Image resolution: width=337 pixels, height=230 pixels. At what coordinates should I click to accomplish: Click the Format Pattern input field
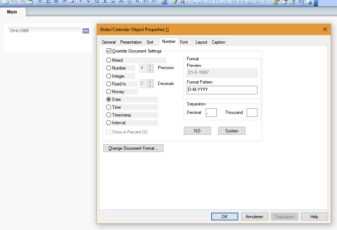(222, 90)
